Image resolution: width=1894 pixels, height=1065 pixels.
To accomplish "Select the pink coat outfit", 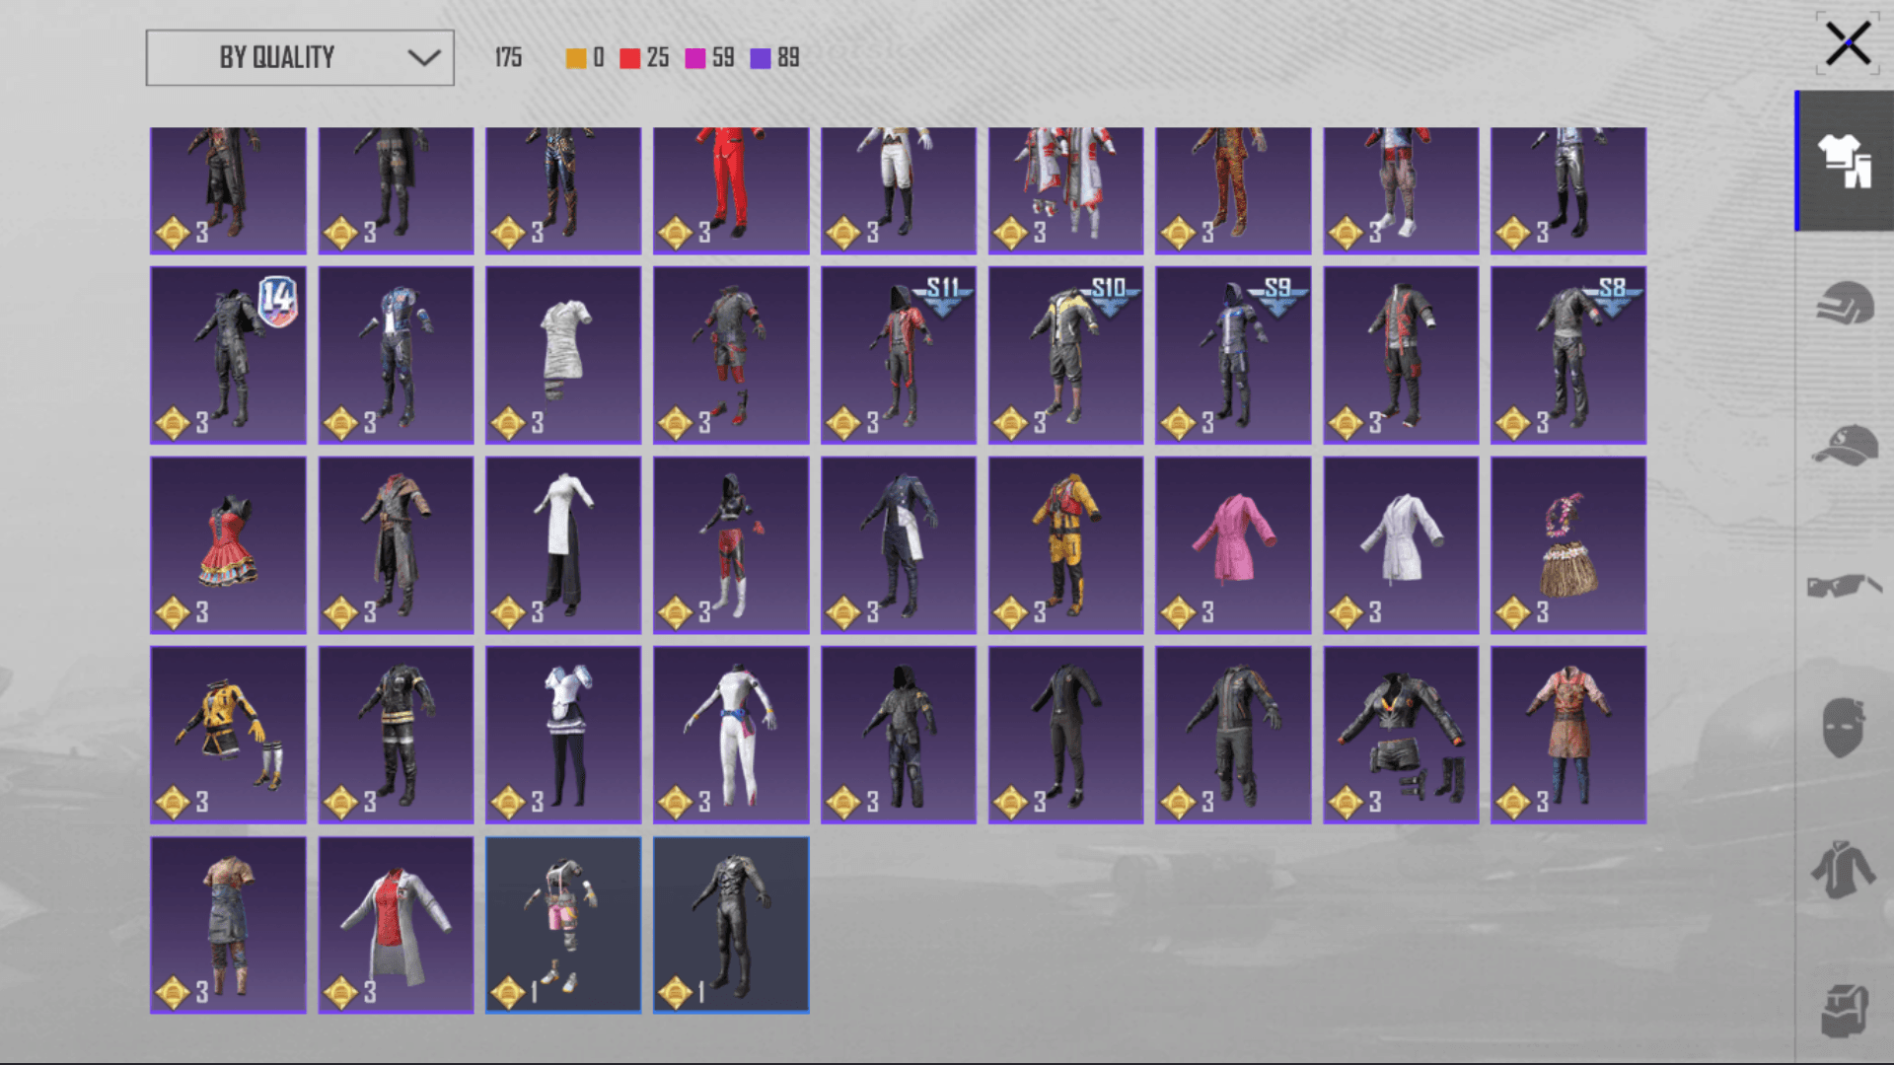I will (x=1233, y=544).
